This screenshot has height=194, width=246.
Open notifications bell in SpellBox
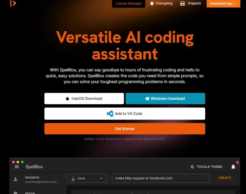click(233, 167)
